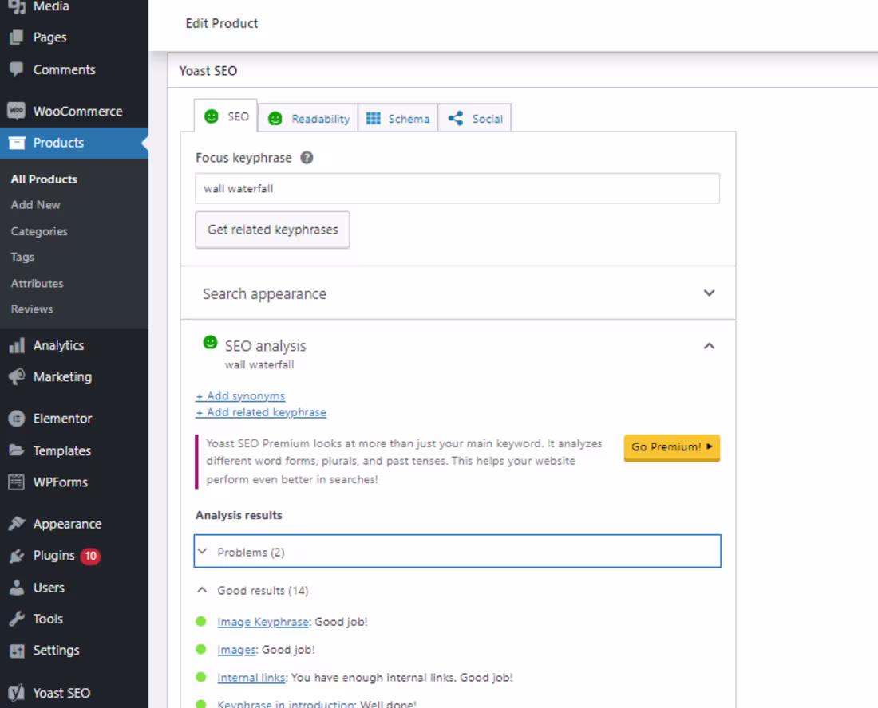Click the Settings sliders icon
Screen dimensions: 878x708
tap(17, 651)
